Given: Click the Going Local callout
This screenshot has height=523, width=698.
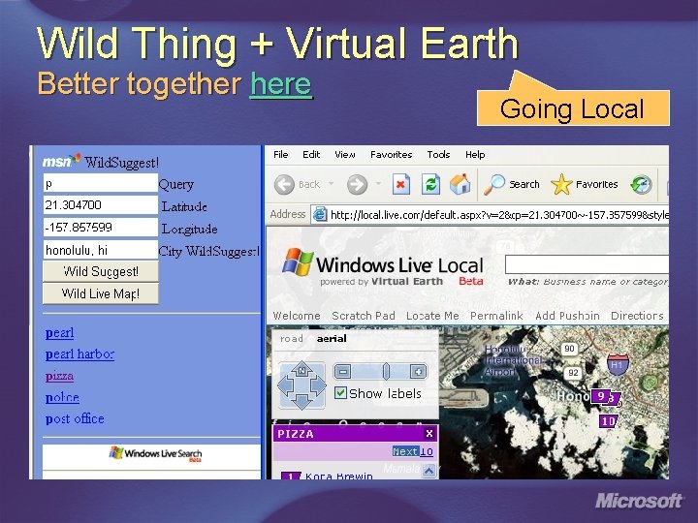Looking at the screenshot, I should (x=573, y=108).
